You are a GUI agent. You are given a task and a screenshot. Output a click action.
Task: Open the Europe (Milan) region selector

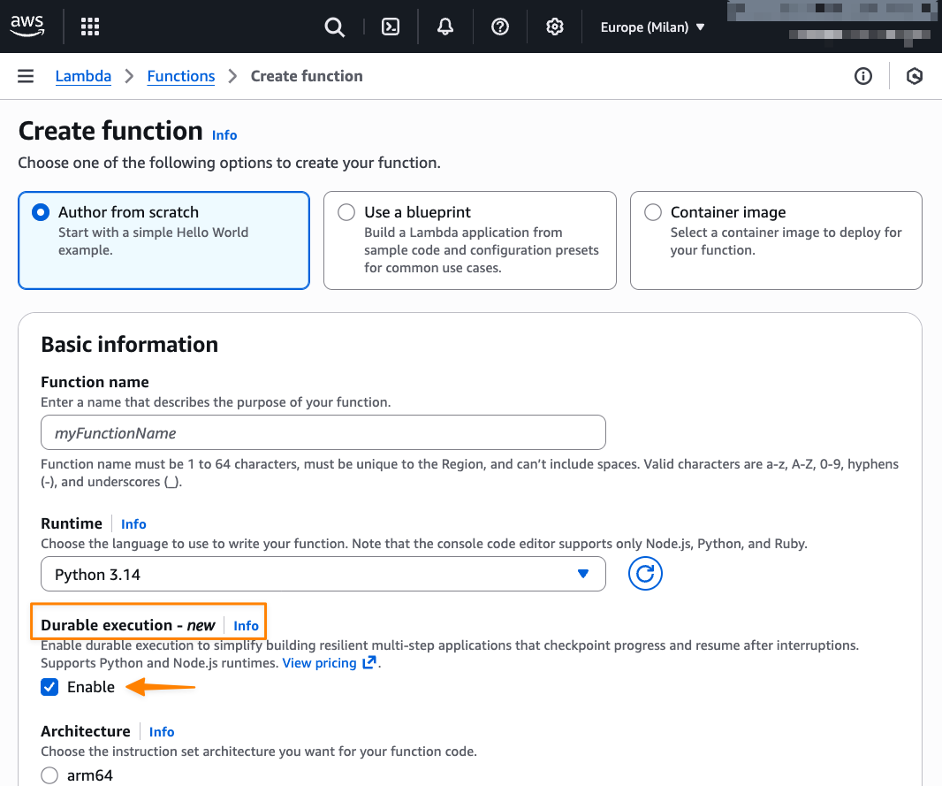[653, 27]
